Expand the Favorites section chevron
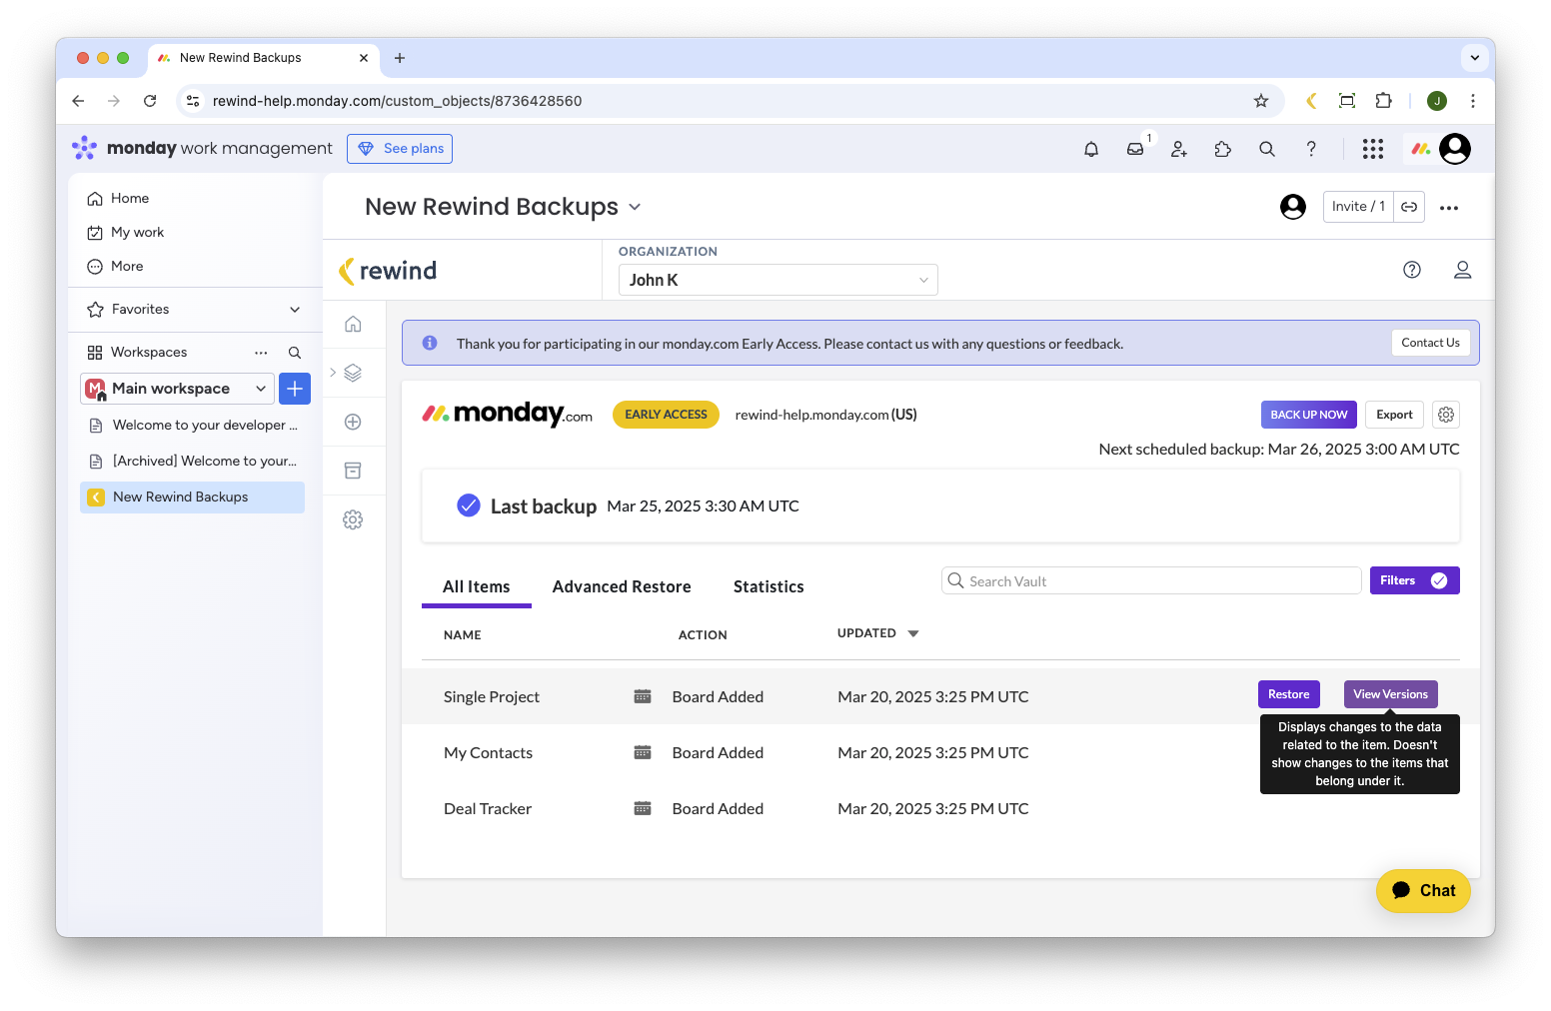 coord(295,310)
